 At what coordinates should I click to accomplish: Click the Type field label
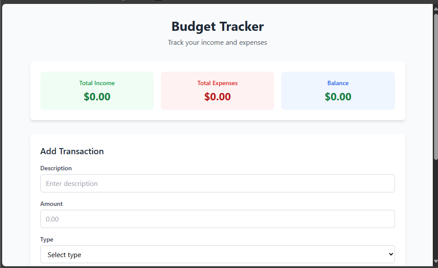47,239
